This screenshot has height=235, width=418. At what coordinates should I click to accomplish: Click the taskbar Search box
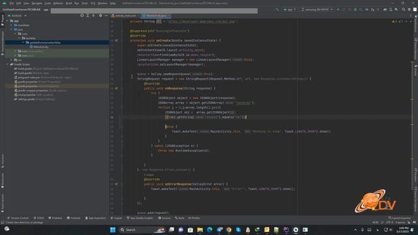click(x=142, y=230)
